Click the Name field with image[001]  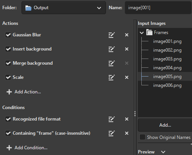[x=158, y=8]
